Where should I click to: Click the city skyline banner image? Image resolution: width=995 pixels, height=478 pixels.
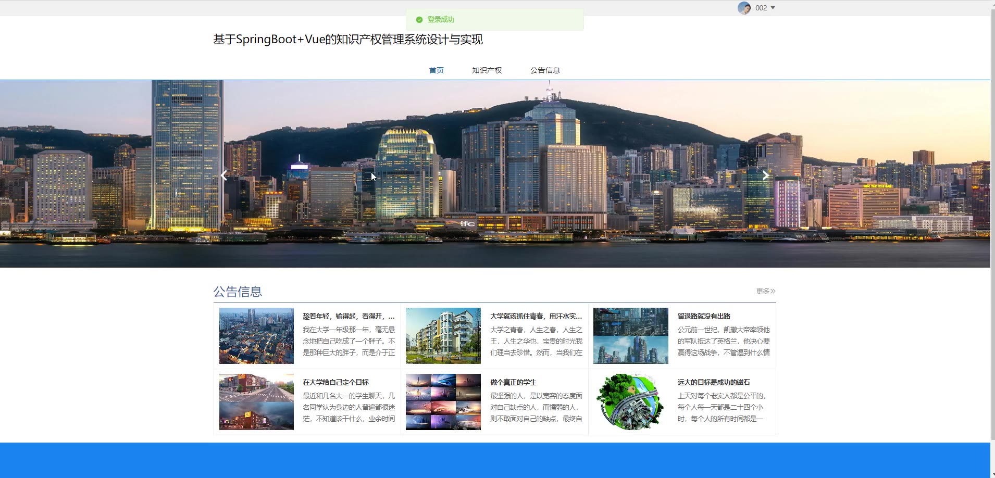click(x=495, y=173)
